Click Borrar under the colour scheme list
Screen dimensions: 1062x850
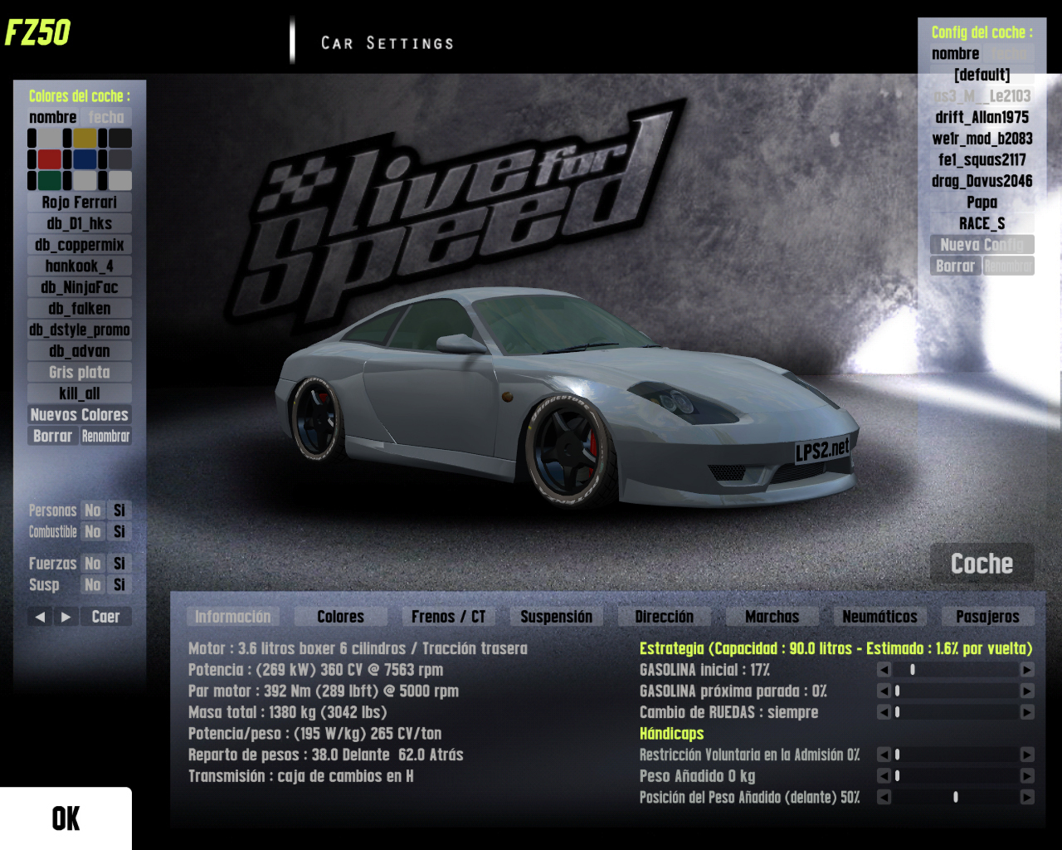[x=53, y=437]
